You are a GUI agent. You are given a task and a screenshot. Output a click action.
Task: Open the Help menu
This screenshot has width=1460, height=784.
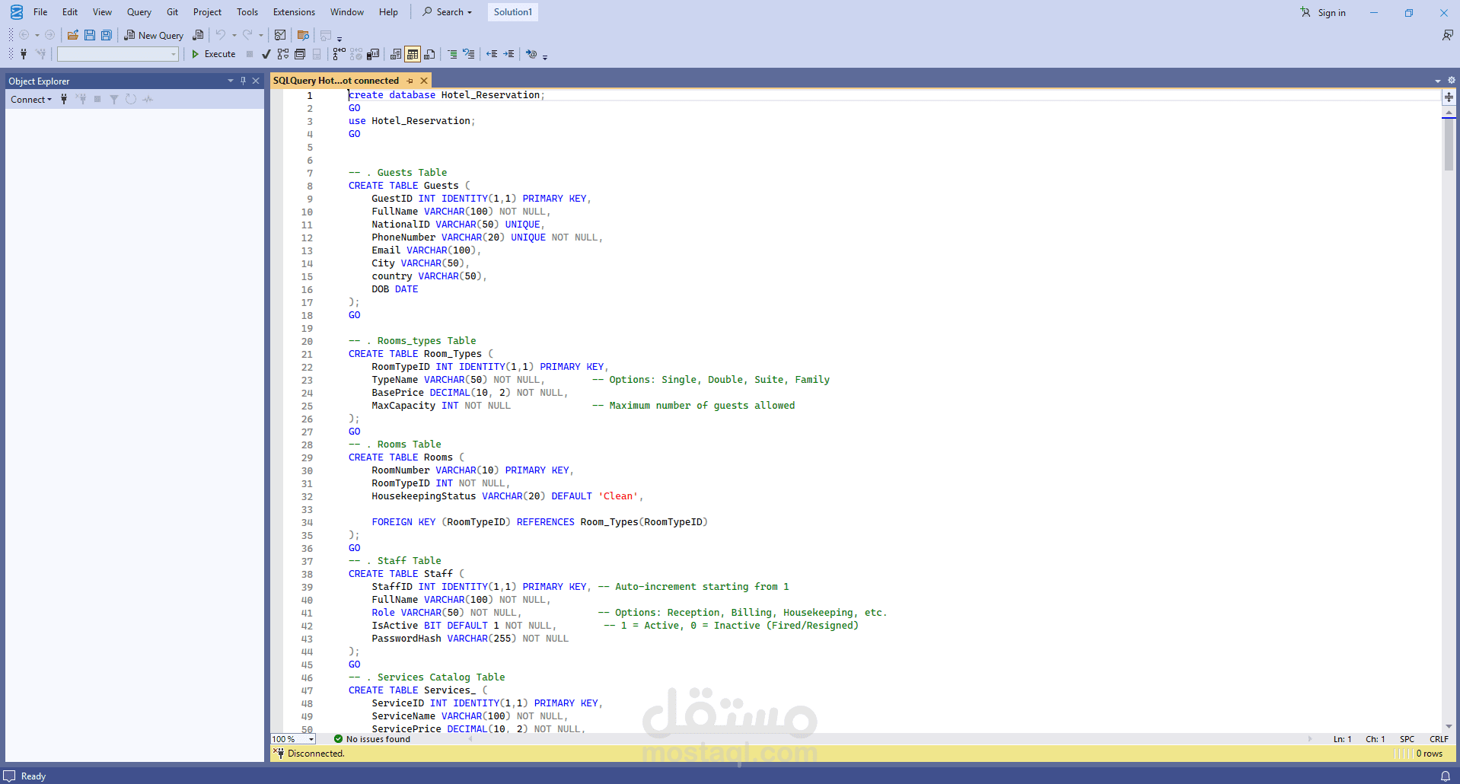pos(388,12)
